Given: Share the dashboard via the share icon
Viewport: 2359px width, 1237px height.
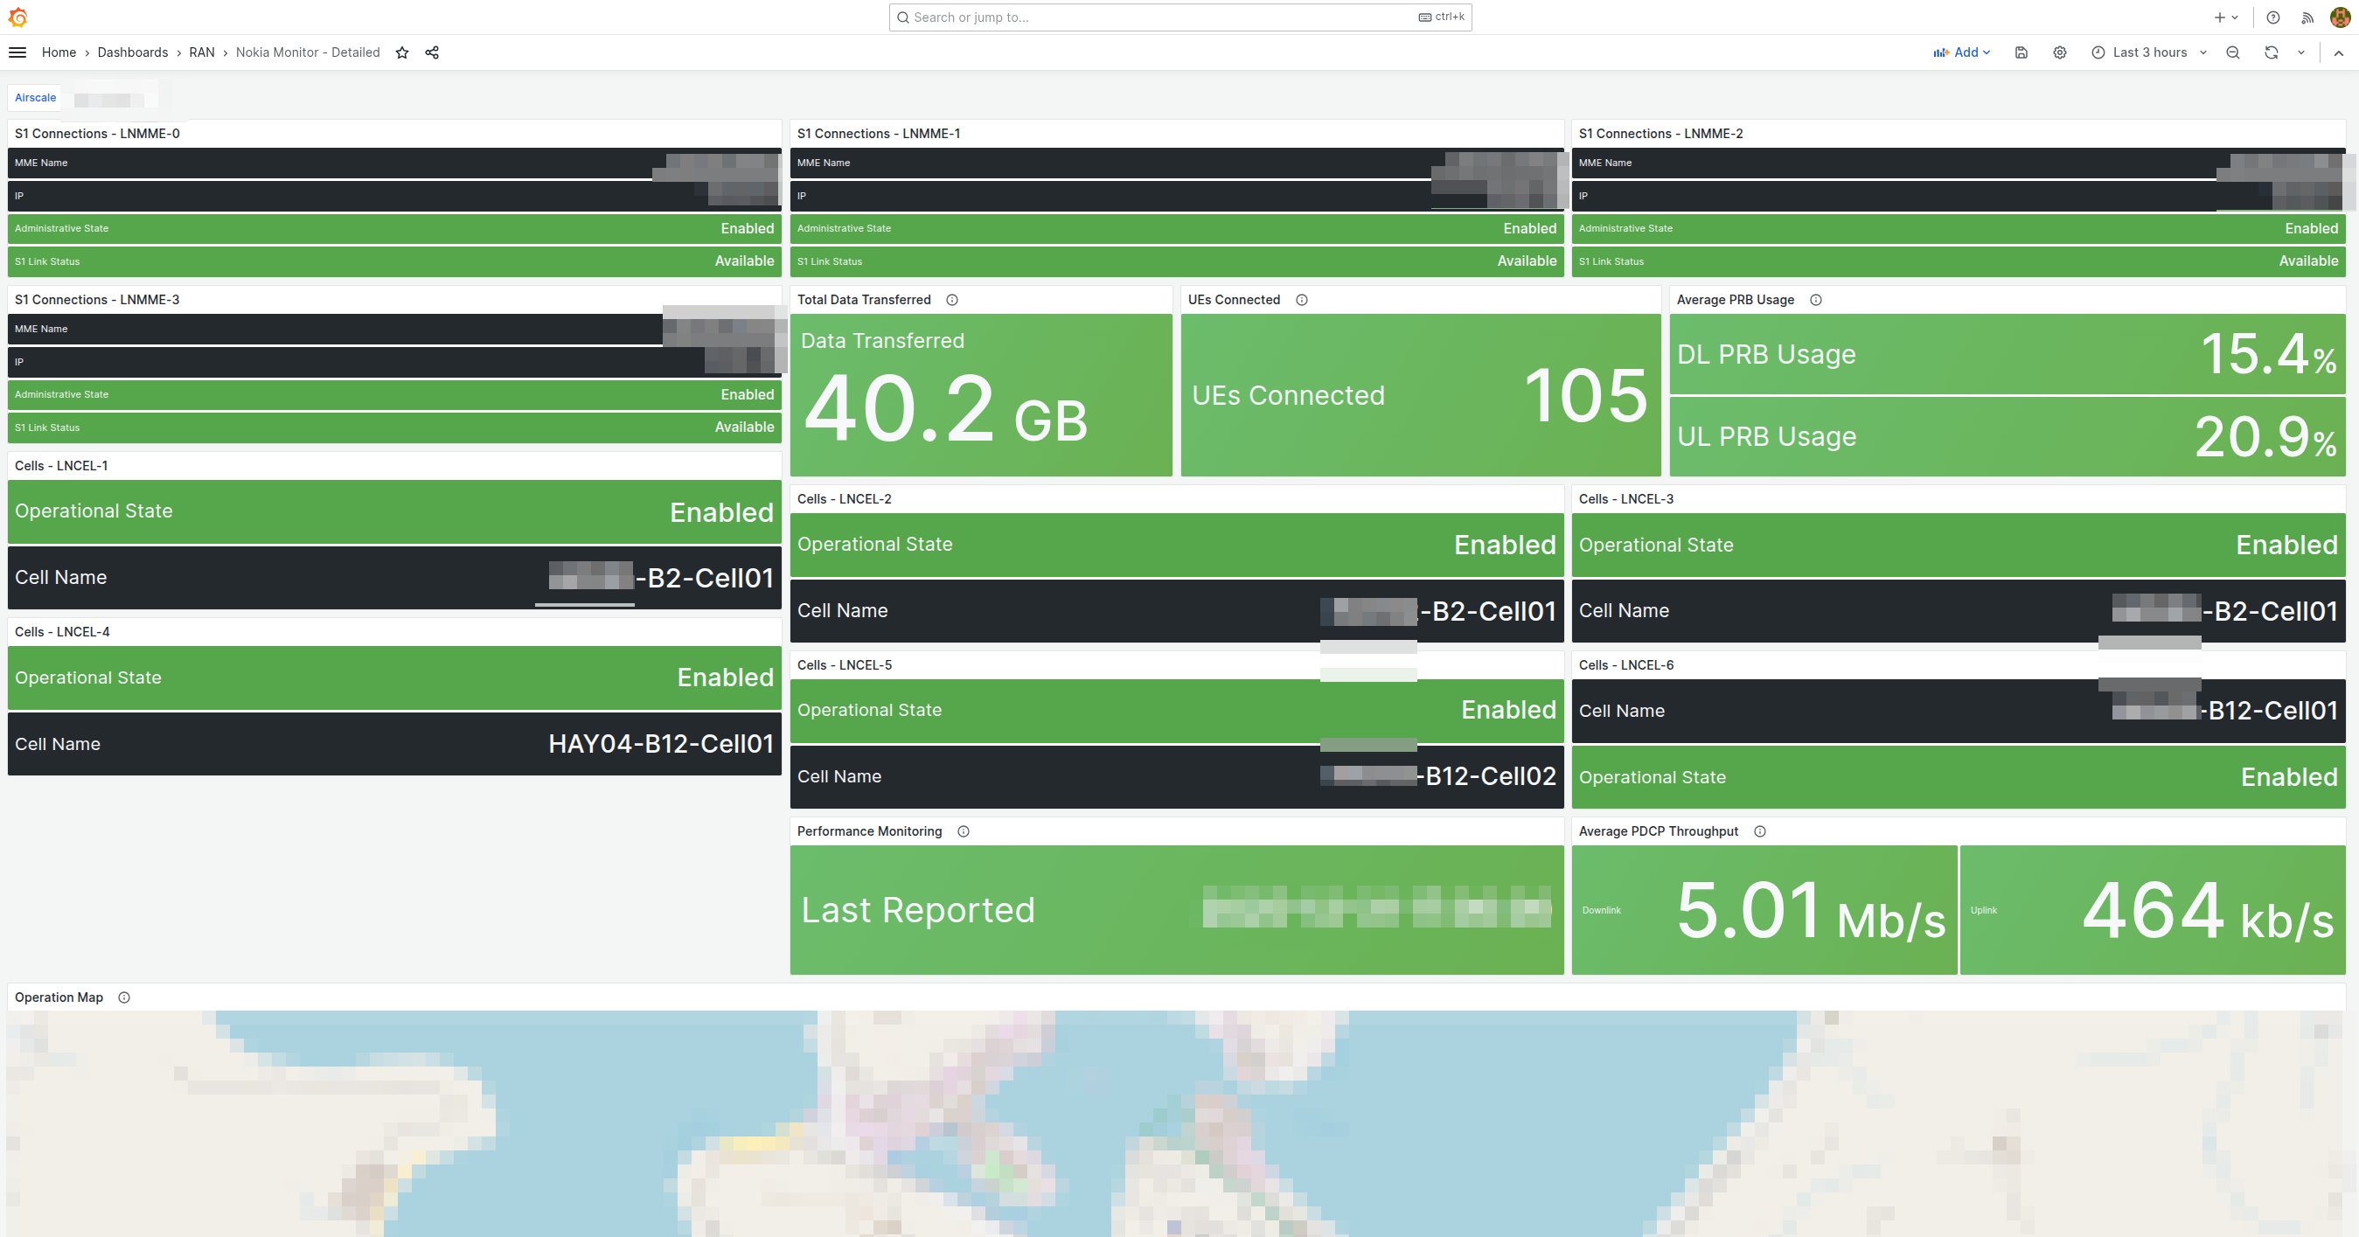Looking at the screenshot, I should pyautogui.click(x=431, y=52).
